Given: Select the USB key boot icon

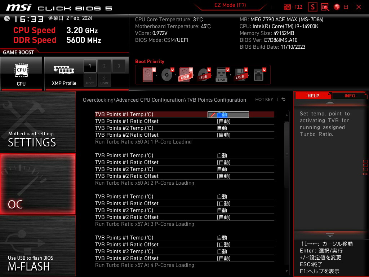Looking at the screenshot, I should [x=222, y=75].
